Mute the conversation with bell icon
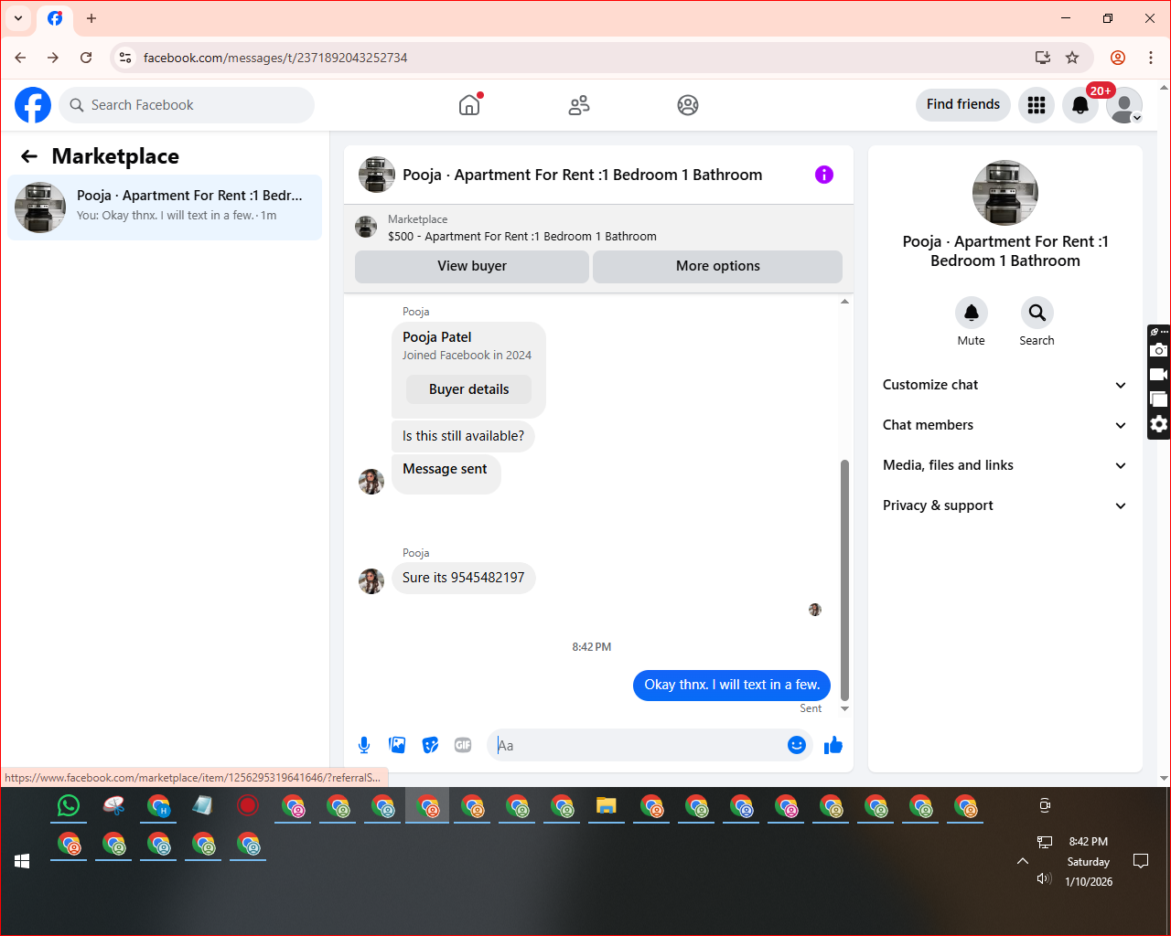Viewport: 1171px width, 936px height. pos(972,313)
